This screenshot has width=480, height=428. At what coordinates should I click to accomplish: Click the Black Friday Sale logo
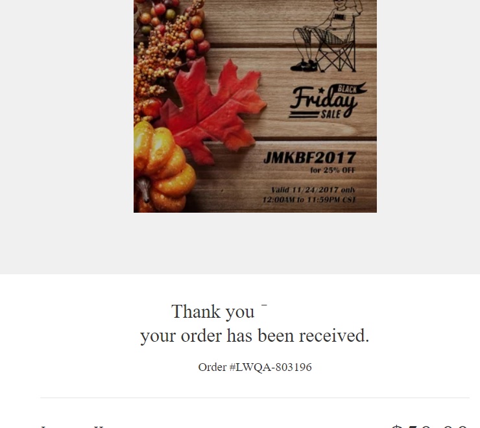328,101
